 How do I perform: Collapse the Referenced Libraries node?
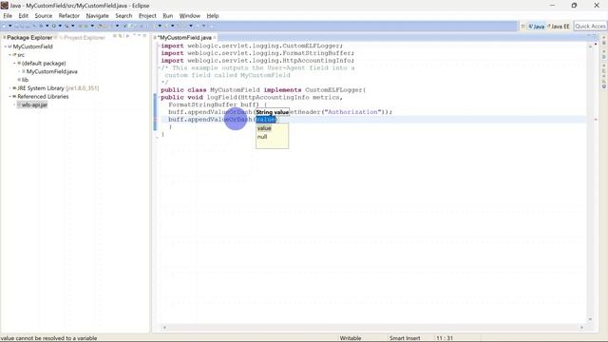9,97
